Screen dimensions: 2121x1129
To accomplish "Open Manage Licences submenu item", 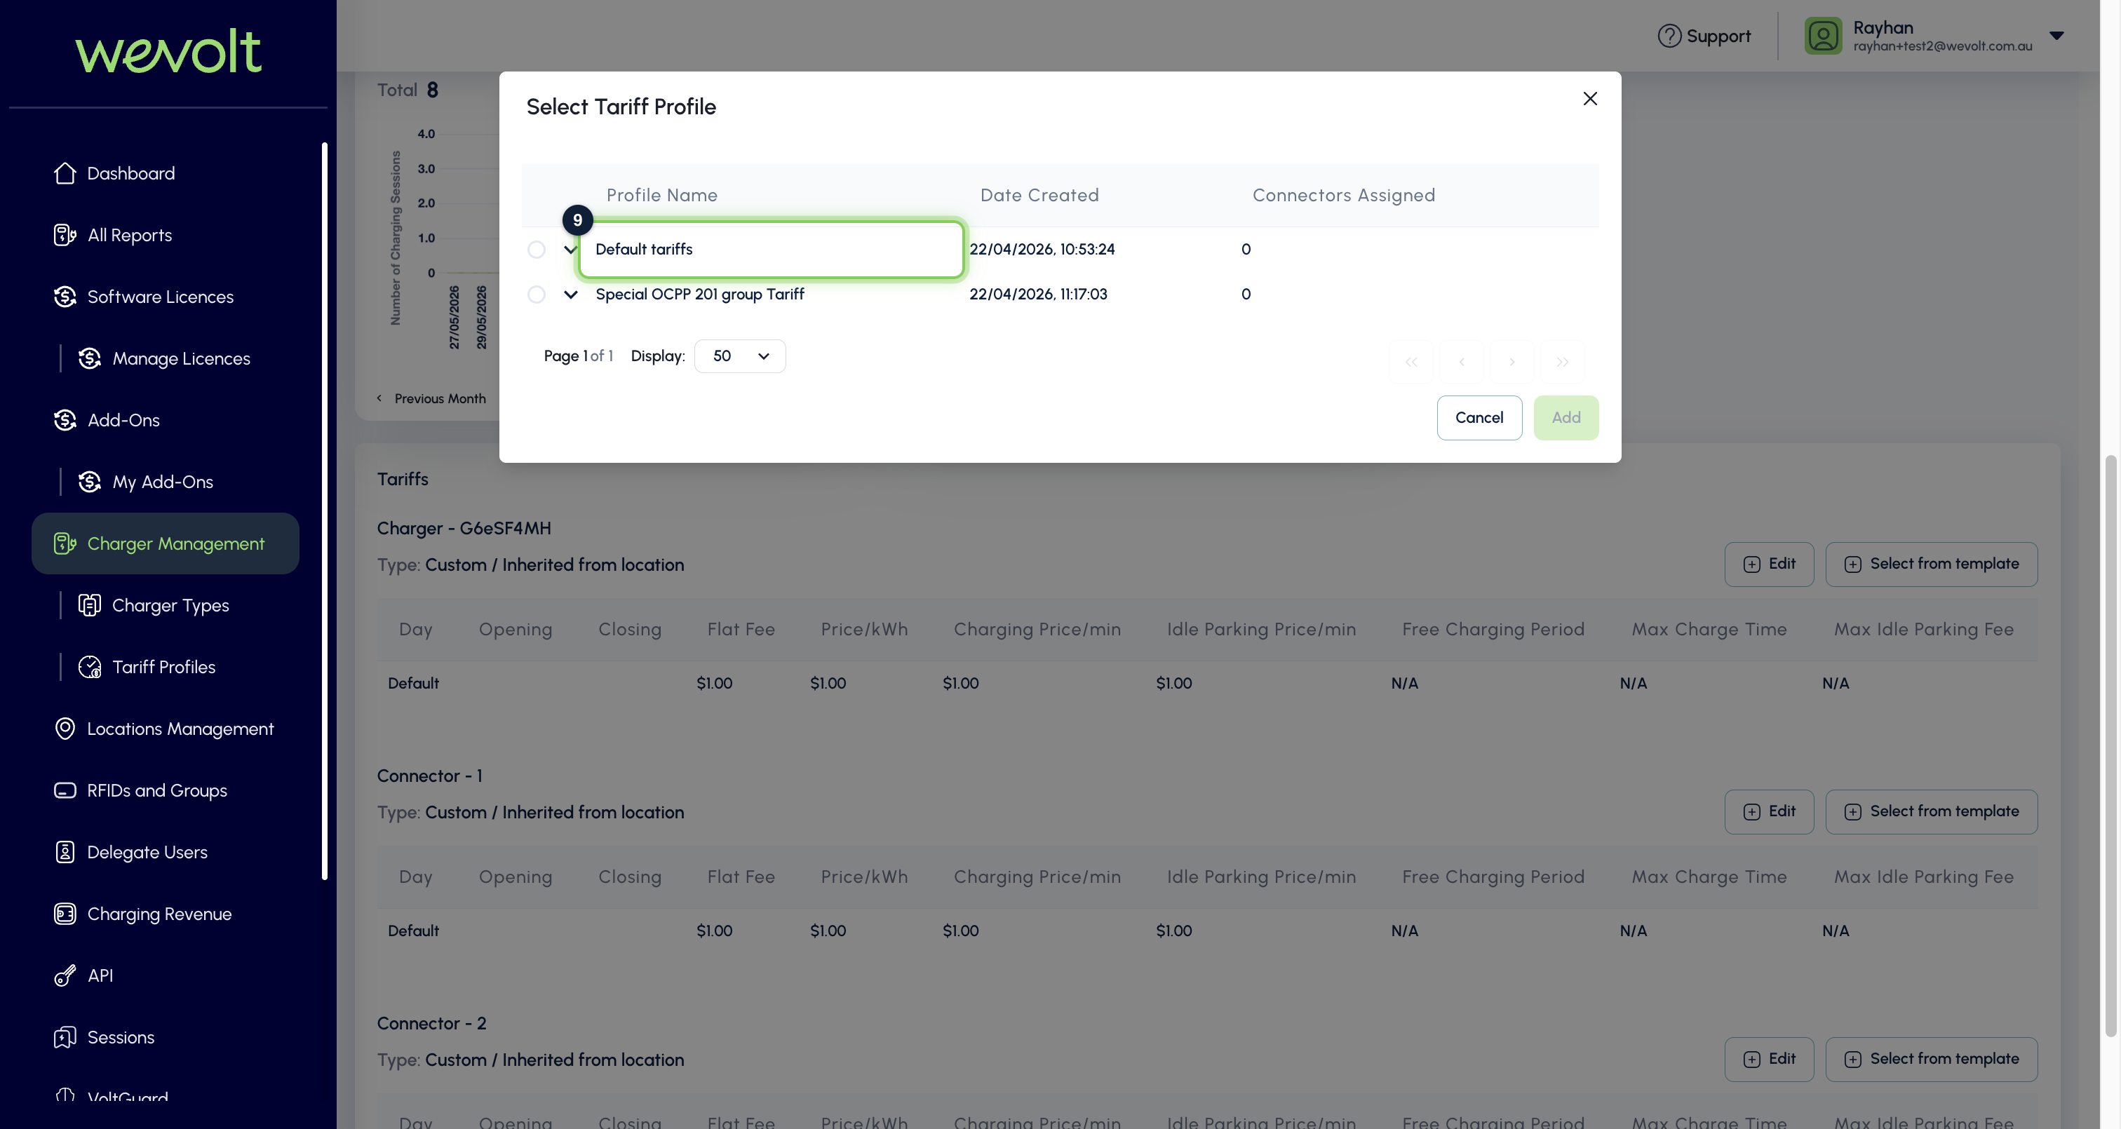I will pos(181,358).
